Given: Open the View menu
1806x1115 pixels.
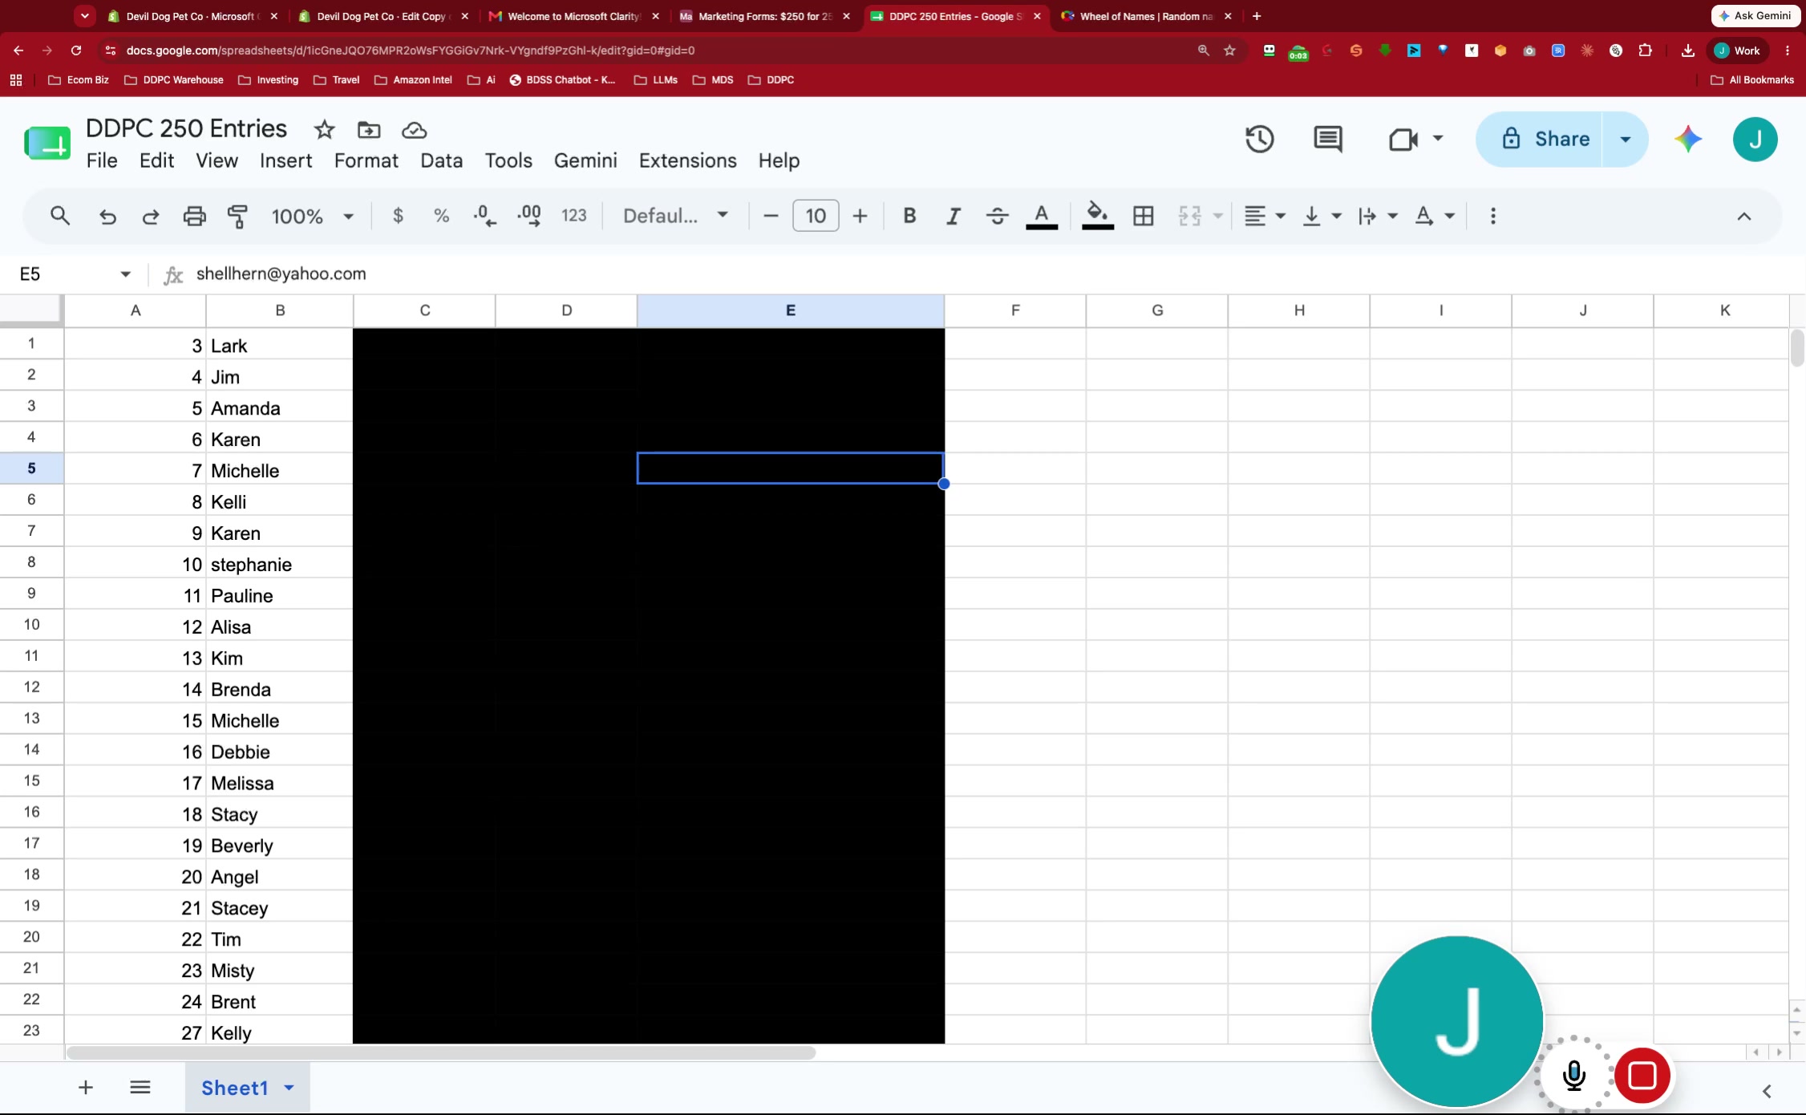Looking at the screenshot, I should coord(217,160).
